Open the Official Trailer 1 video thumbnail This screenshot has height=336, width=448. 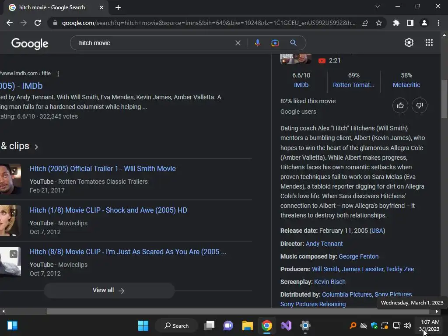click(x=10, y=179)
